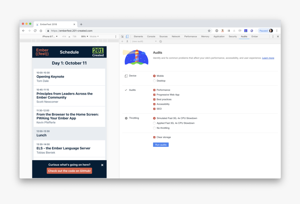Open the Principles from Leaders session
The height and width of the screenshot is (204, 300).
click(x=69, y=96)
